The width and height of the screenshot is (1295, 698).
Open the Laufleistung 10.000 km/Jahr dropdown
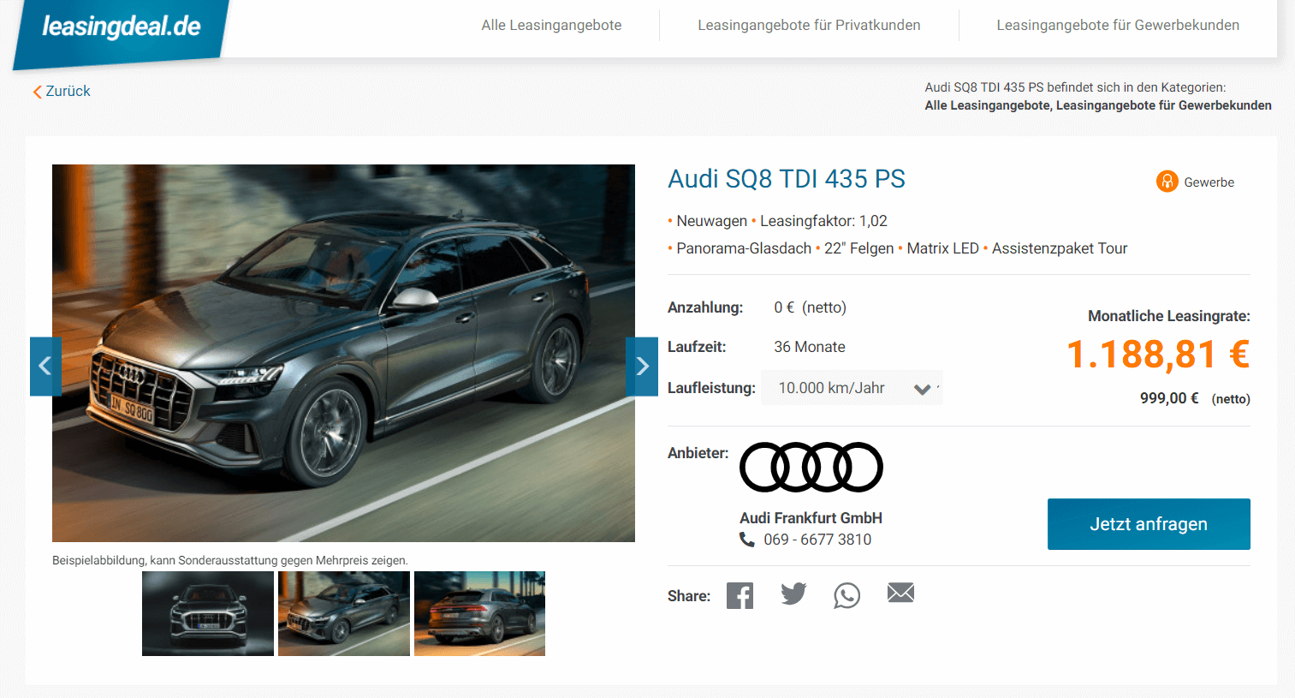pos(852,388)
